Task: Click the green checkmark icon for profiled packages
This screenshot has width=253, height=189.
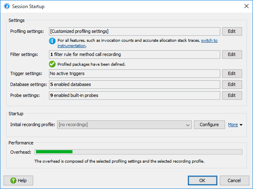Action: [x=52, y=64]
